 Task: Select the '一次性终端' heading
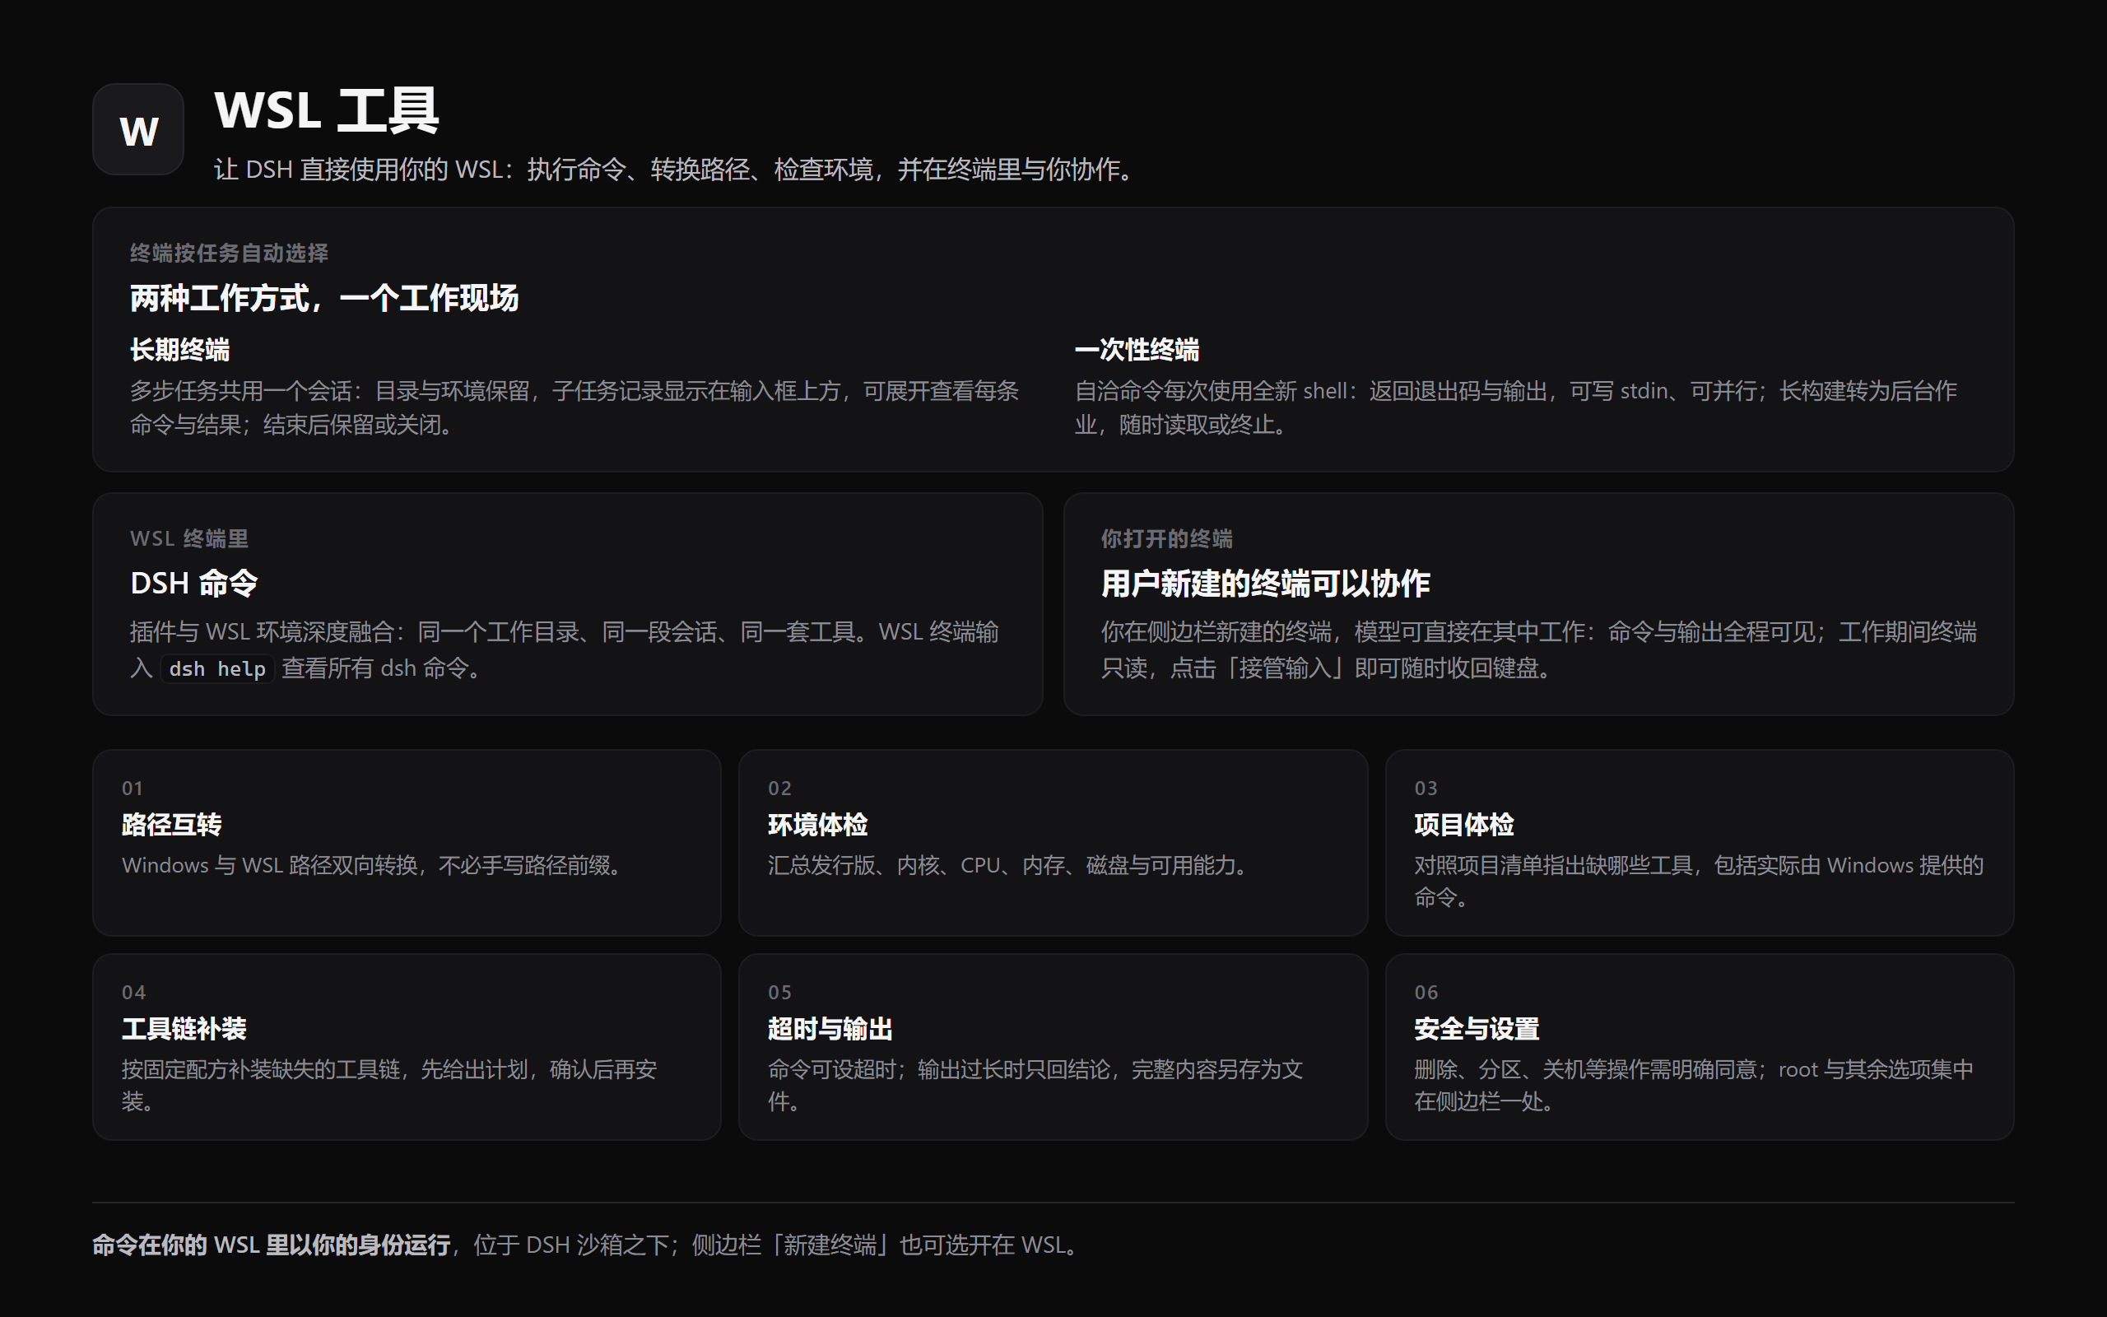tap(1136, 350)
